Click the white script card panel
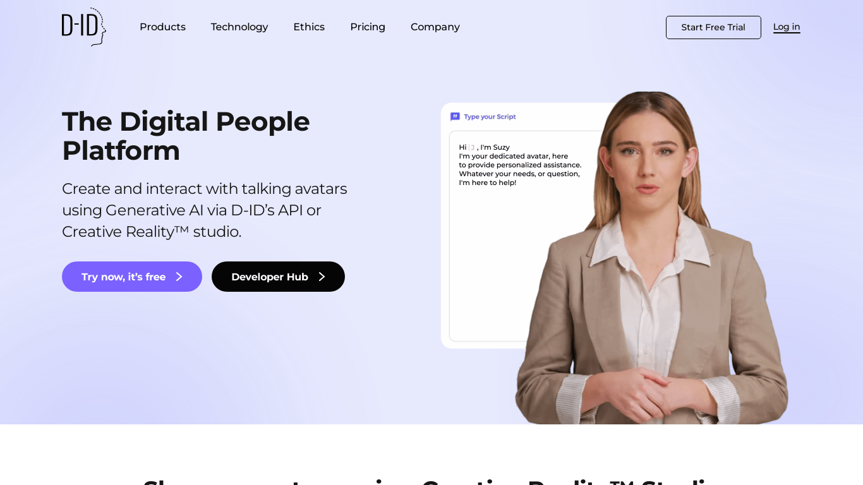The width and height of the screenshot is (863, 485). pos(486,225)
